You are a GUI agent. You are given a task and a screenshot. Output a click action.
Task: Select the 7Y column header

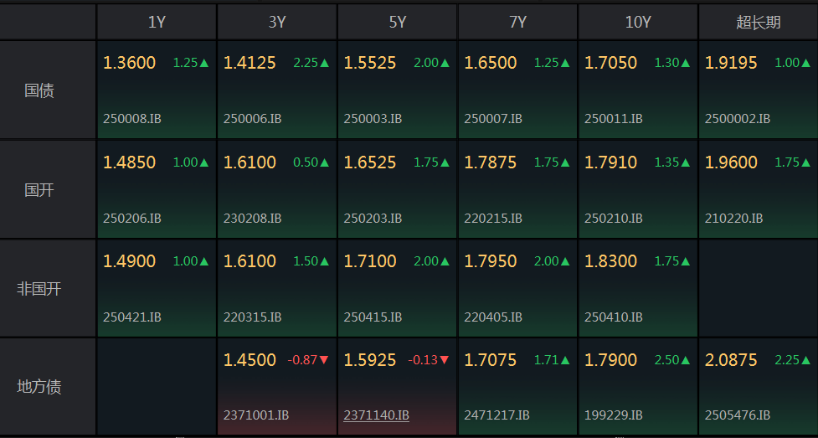(x=517, y=22)
